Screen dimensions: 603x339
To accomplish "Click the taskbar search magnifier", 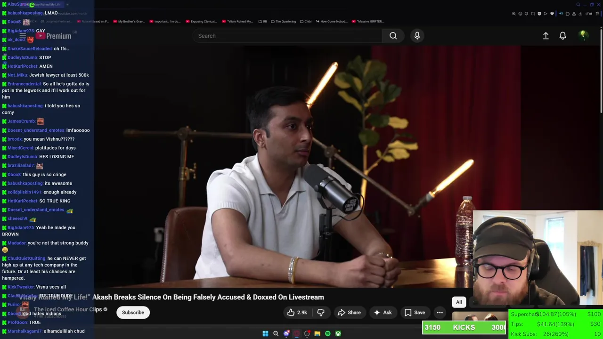I will tap(276, 333).
